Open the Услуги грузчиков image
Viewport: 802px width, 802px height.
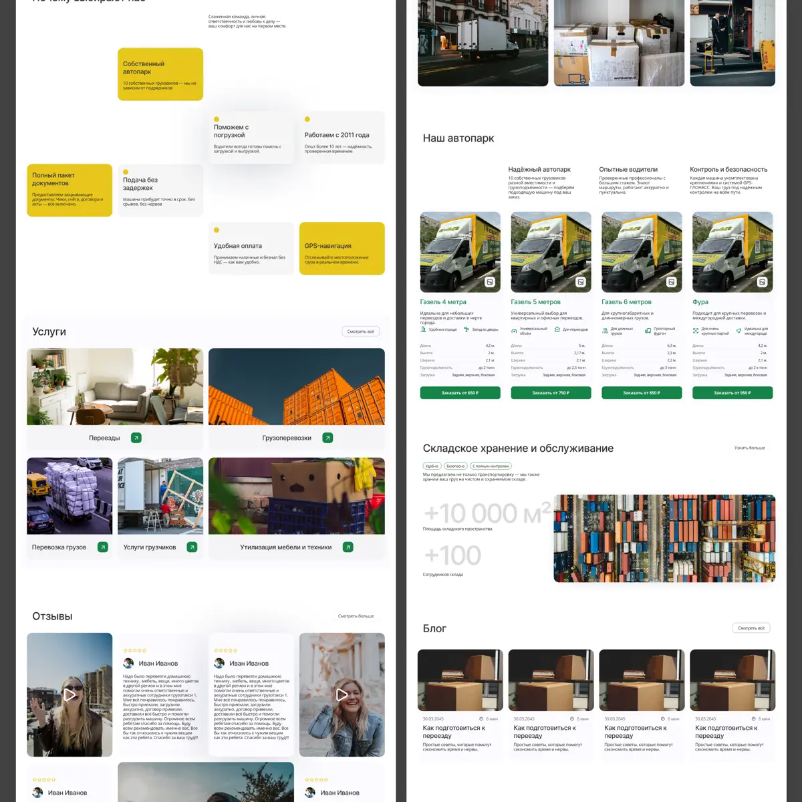(x=160, y=496)
